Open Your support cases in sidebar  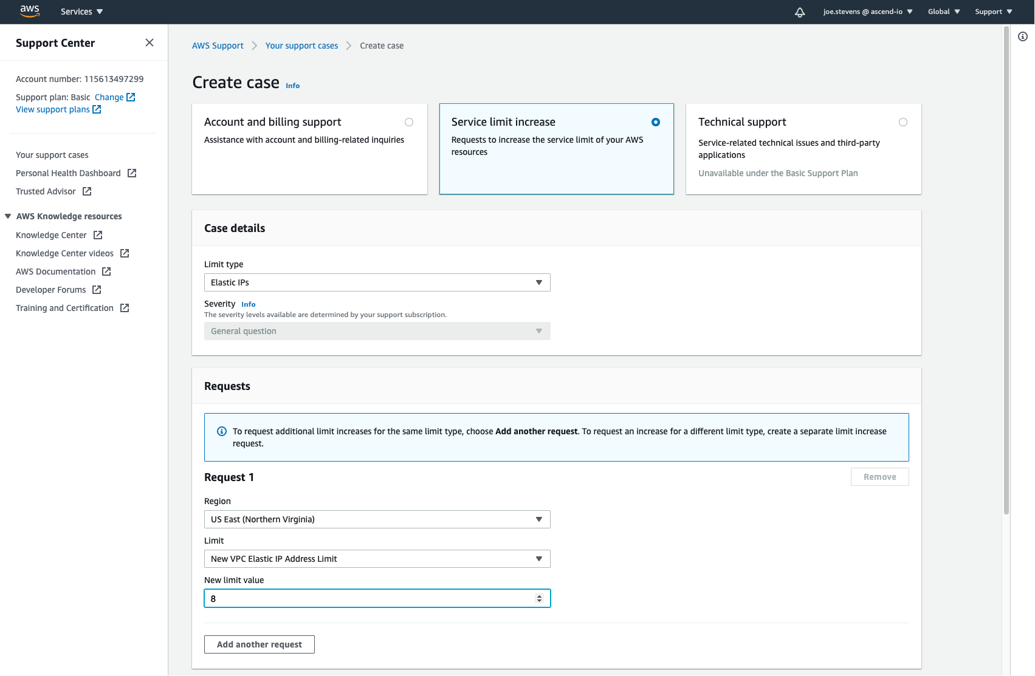(52, 155)
